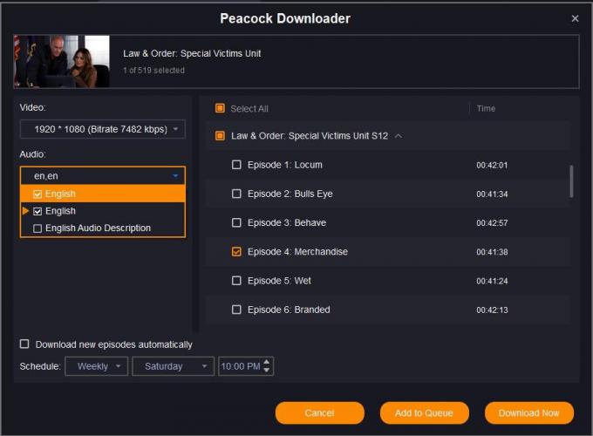The image size is (593, 436).
Task: Collapse the audio dropdown showing en,en
Action: [103, 176]
